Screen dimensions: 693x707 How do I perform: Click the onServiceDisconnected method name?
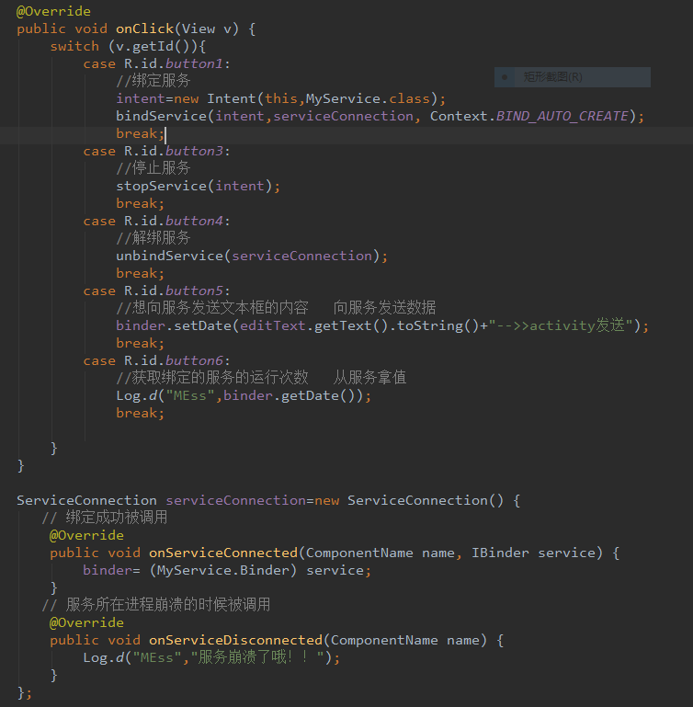235,640
